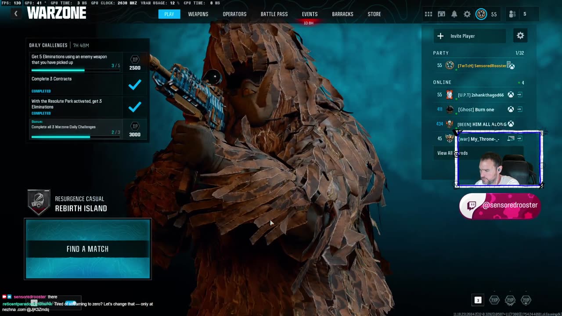Click the PARTY section header
The width and height of the screenshot is (562, 316).
441,53
